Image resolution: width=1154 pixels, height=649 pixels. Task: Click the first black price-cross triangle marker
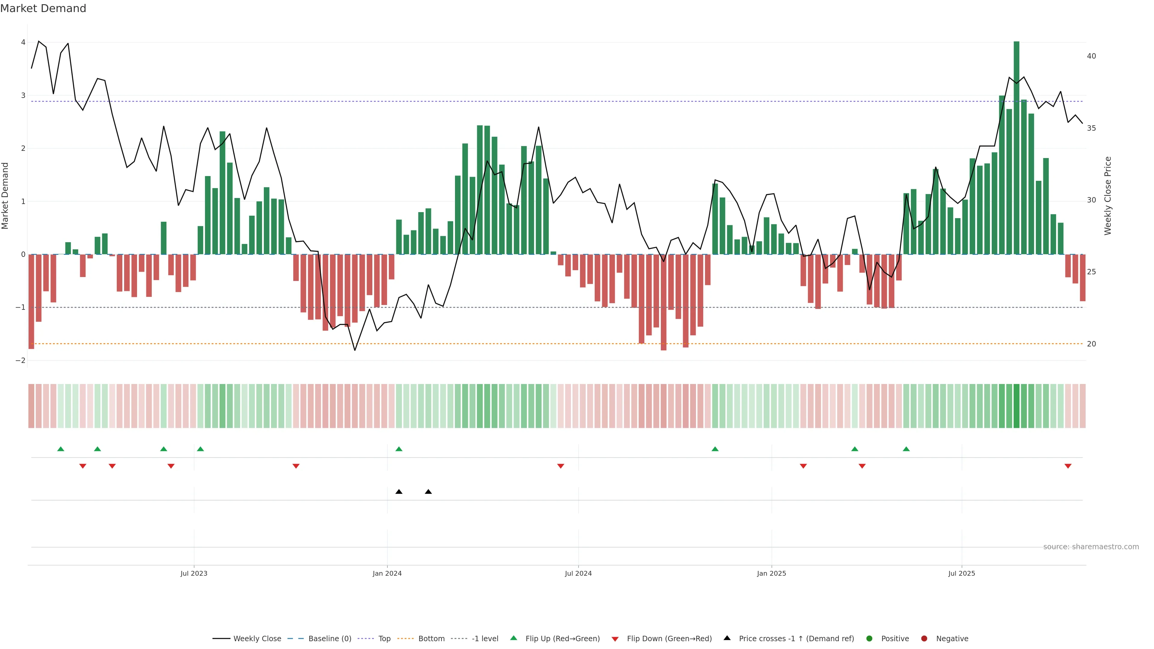[x=399, y=492]
